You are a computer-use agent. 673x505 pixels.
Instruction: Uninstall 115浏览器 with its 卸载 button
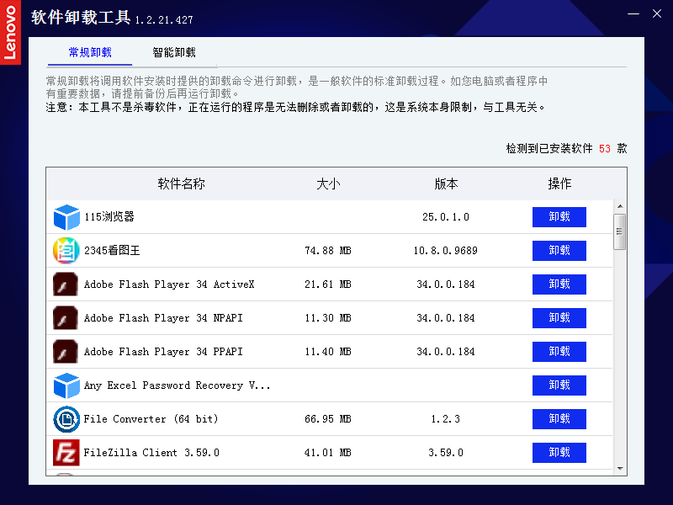click(x=559, y=217)
